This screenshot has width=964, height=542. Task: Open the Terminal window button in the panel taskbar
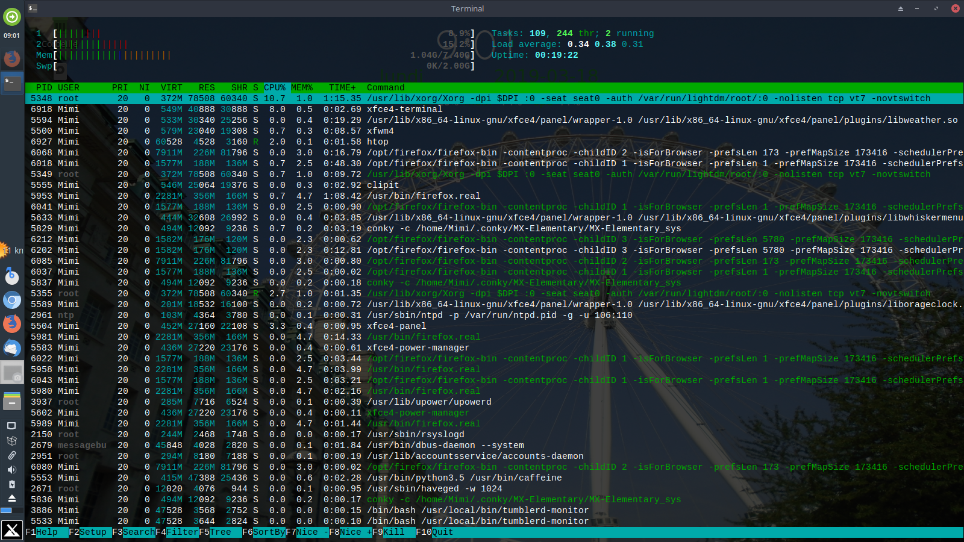click(12, 83)
